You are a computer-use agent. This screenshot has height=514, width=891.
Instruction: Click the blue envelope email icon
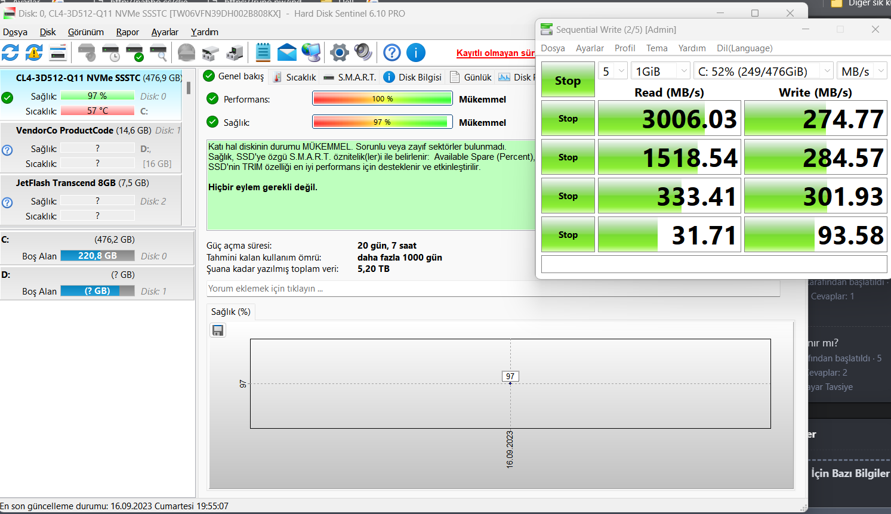click(x=287, y=52)
